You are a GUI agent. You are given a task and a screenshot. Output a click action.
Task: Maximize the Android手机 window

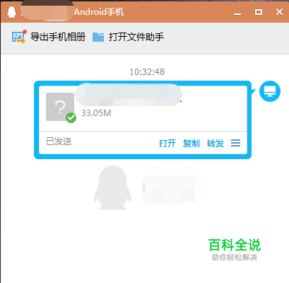click(259, 12)
